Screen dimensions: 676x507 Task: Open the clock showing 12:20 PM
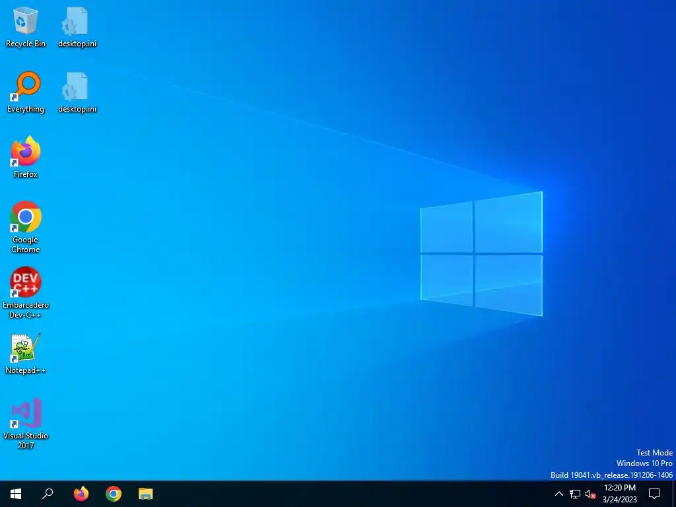619,494
